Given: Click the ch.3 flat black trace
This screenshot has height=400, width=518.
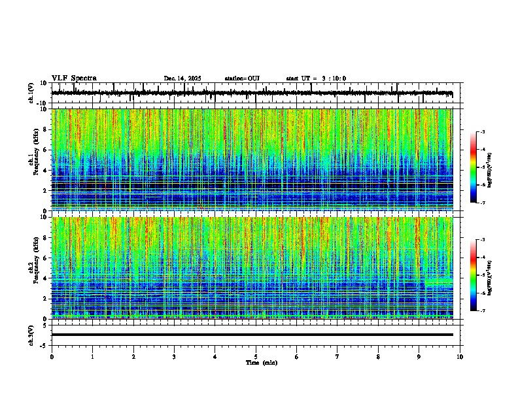Looking at the screenshot, I should coord(252,335).
